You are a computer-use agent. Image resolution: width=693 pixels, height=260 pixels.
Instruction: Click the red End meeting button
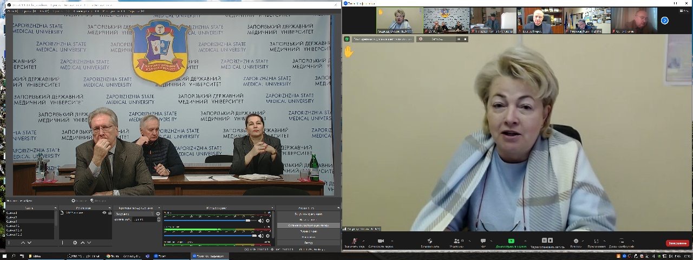point(677,243)
